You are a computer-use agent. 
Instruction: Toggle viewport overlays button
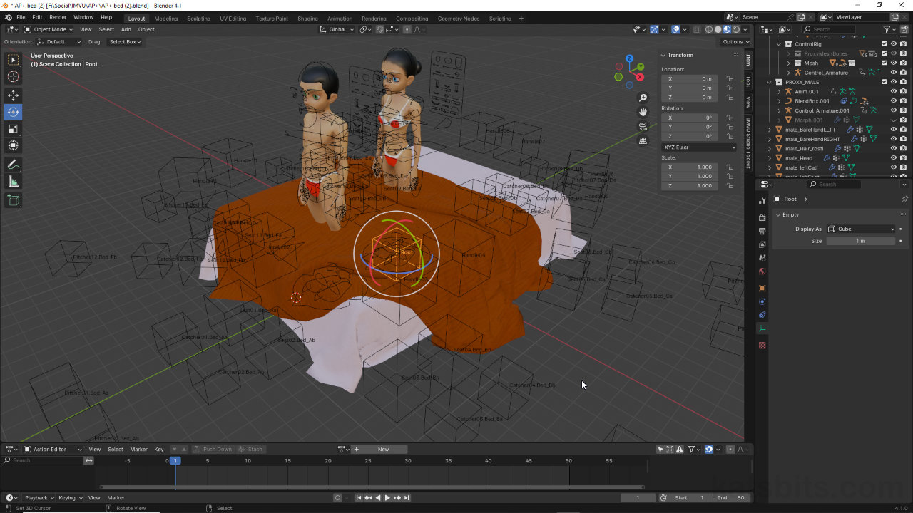[675, 29]
